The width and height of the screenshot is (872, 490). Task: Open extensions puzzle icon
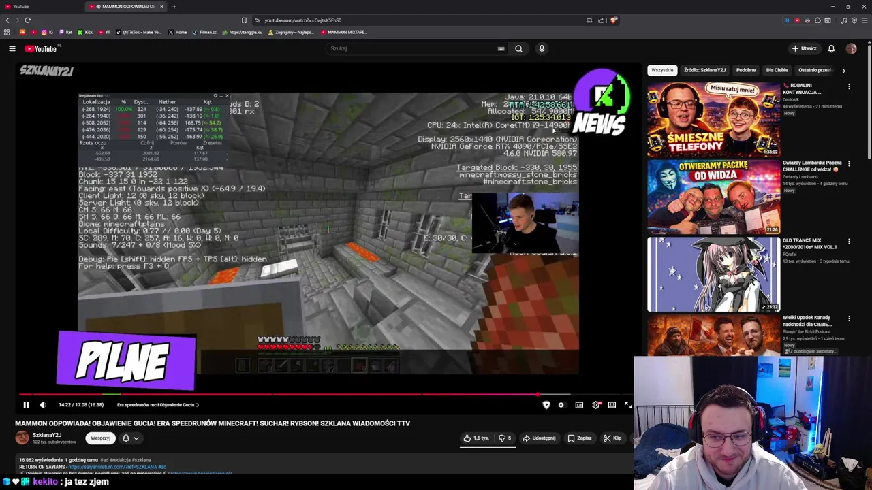pyautogui.click(x=817, y=20)
